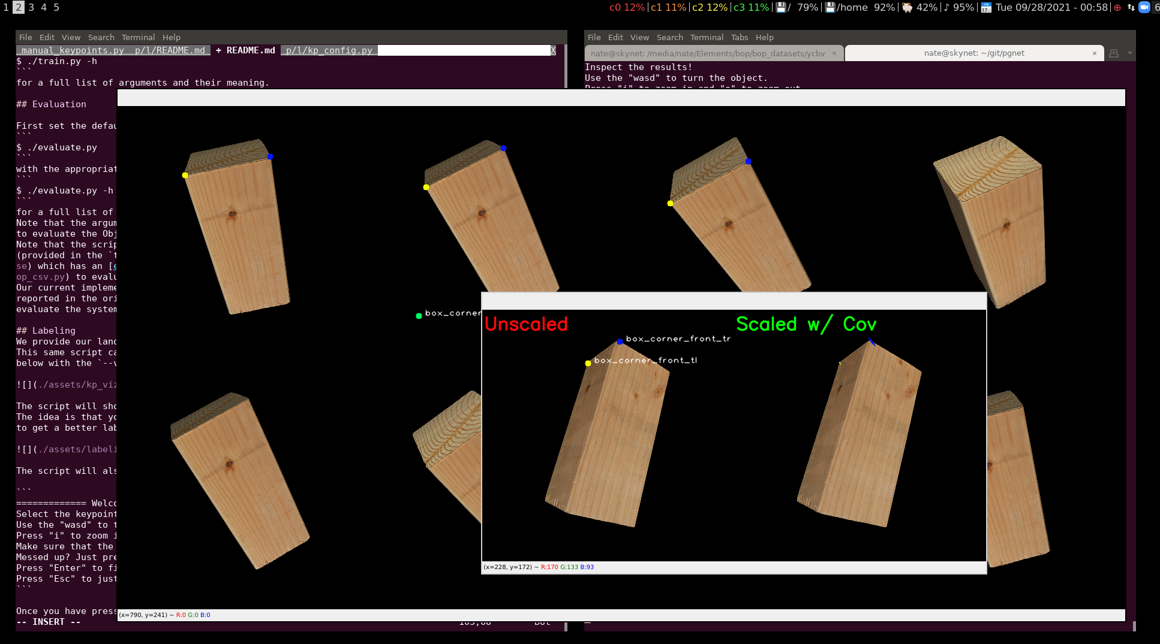Image resolution: width=1160 pixels, height=644 pixels.
Task: Click blue keypoint on first top-row block
Action: click(271, 156)
